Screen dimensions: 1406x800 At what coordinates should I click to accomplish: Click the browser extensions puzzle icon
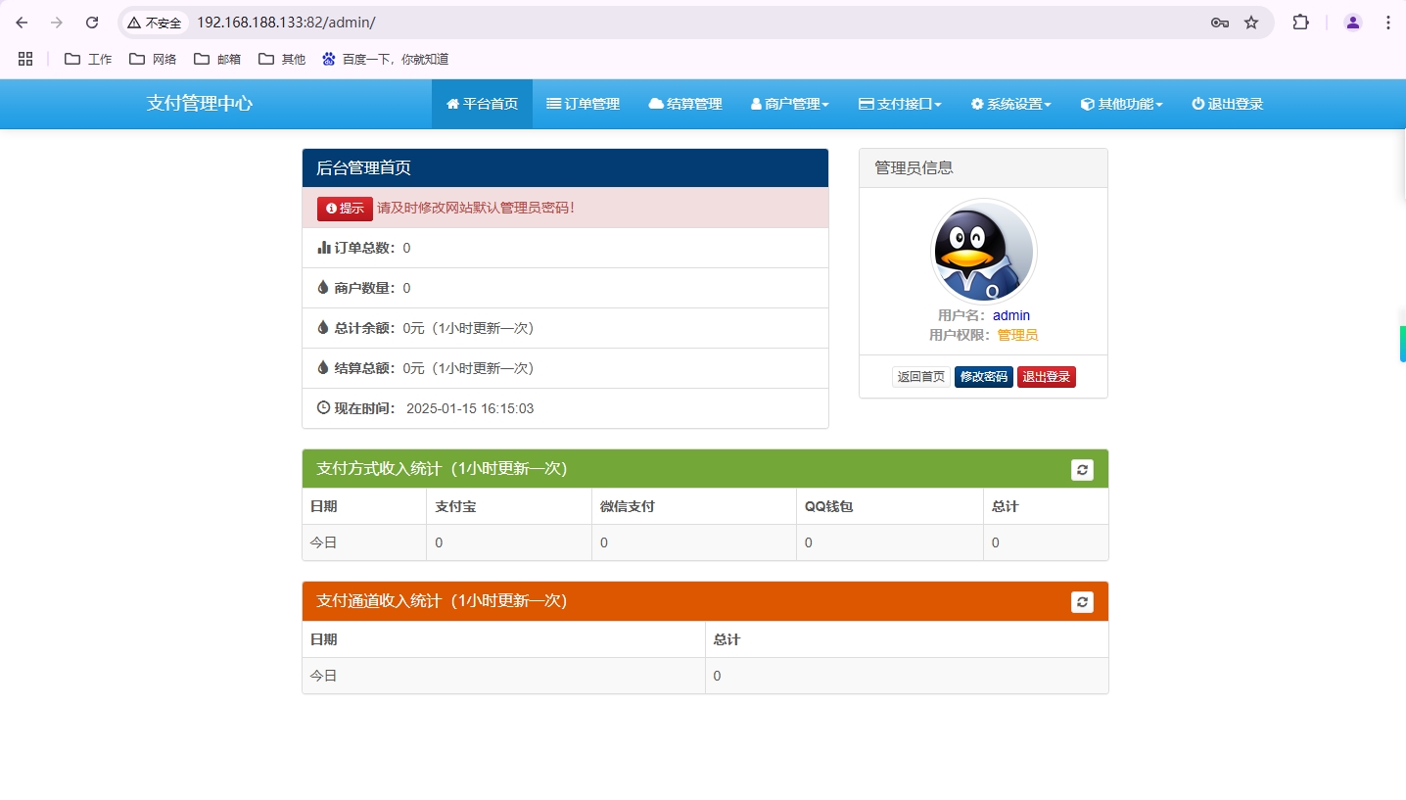tap(1301, 22)
